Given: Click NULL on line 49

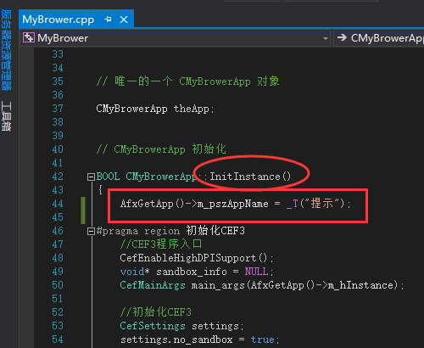Looking at the screenshot, I should 256,272.
